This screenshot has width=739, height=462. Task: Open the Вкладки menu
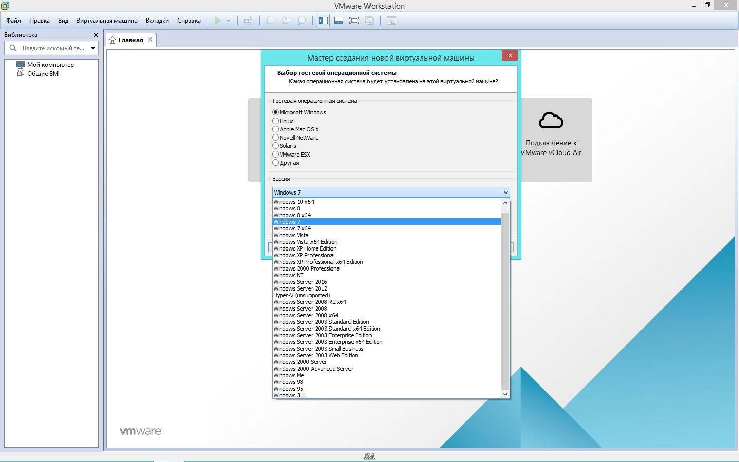tap(157, 21)
